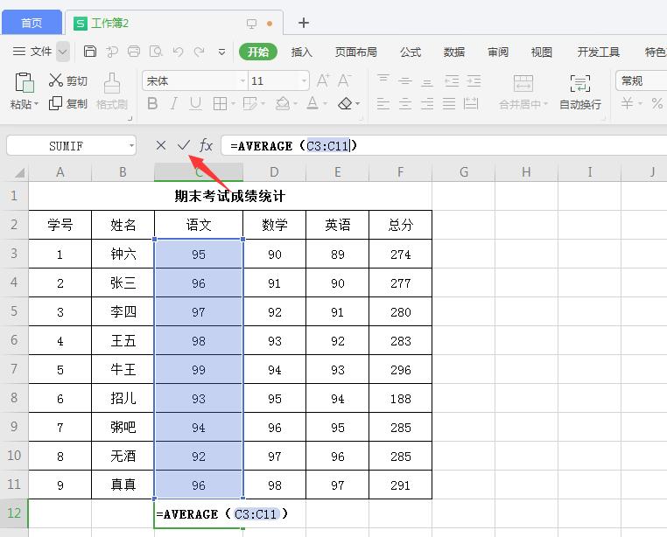Go to the home page tab
The image size is (667, 537).
[x=32, y=23]
